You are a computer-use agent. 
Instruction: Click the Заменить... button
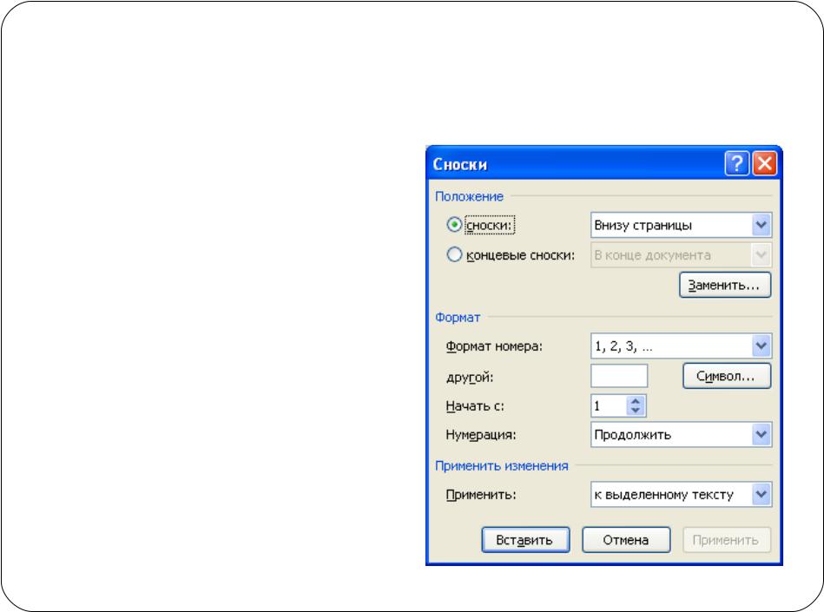coord(725,286)
